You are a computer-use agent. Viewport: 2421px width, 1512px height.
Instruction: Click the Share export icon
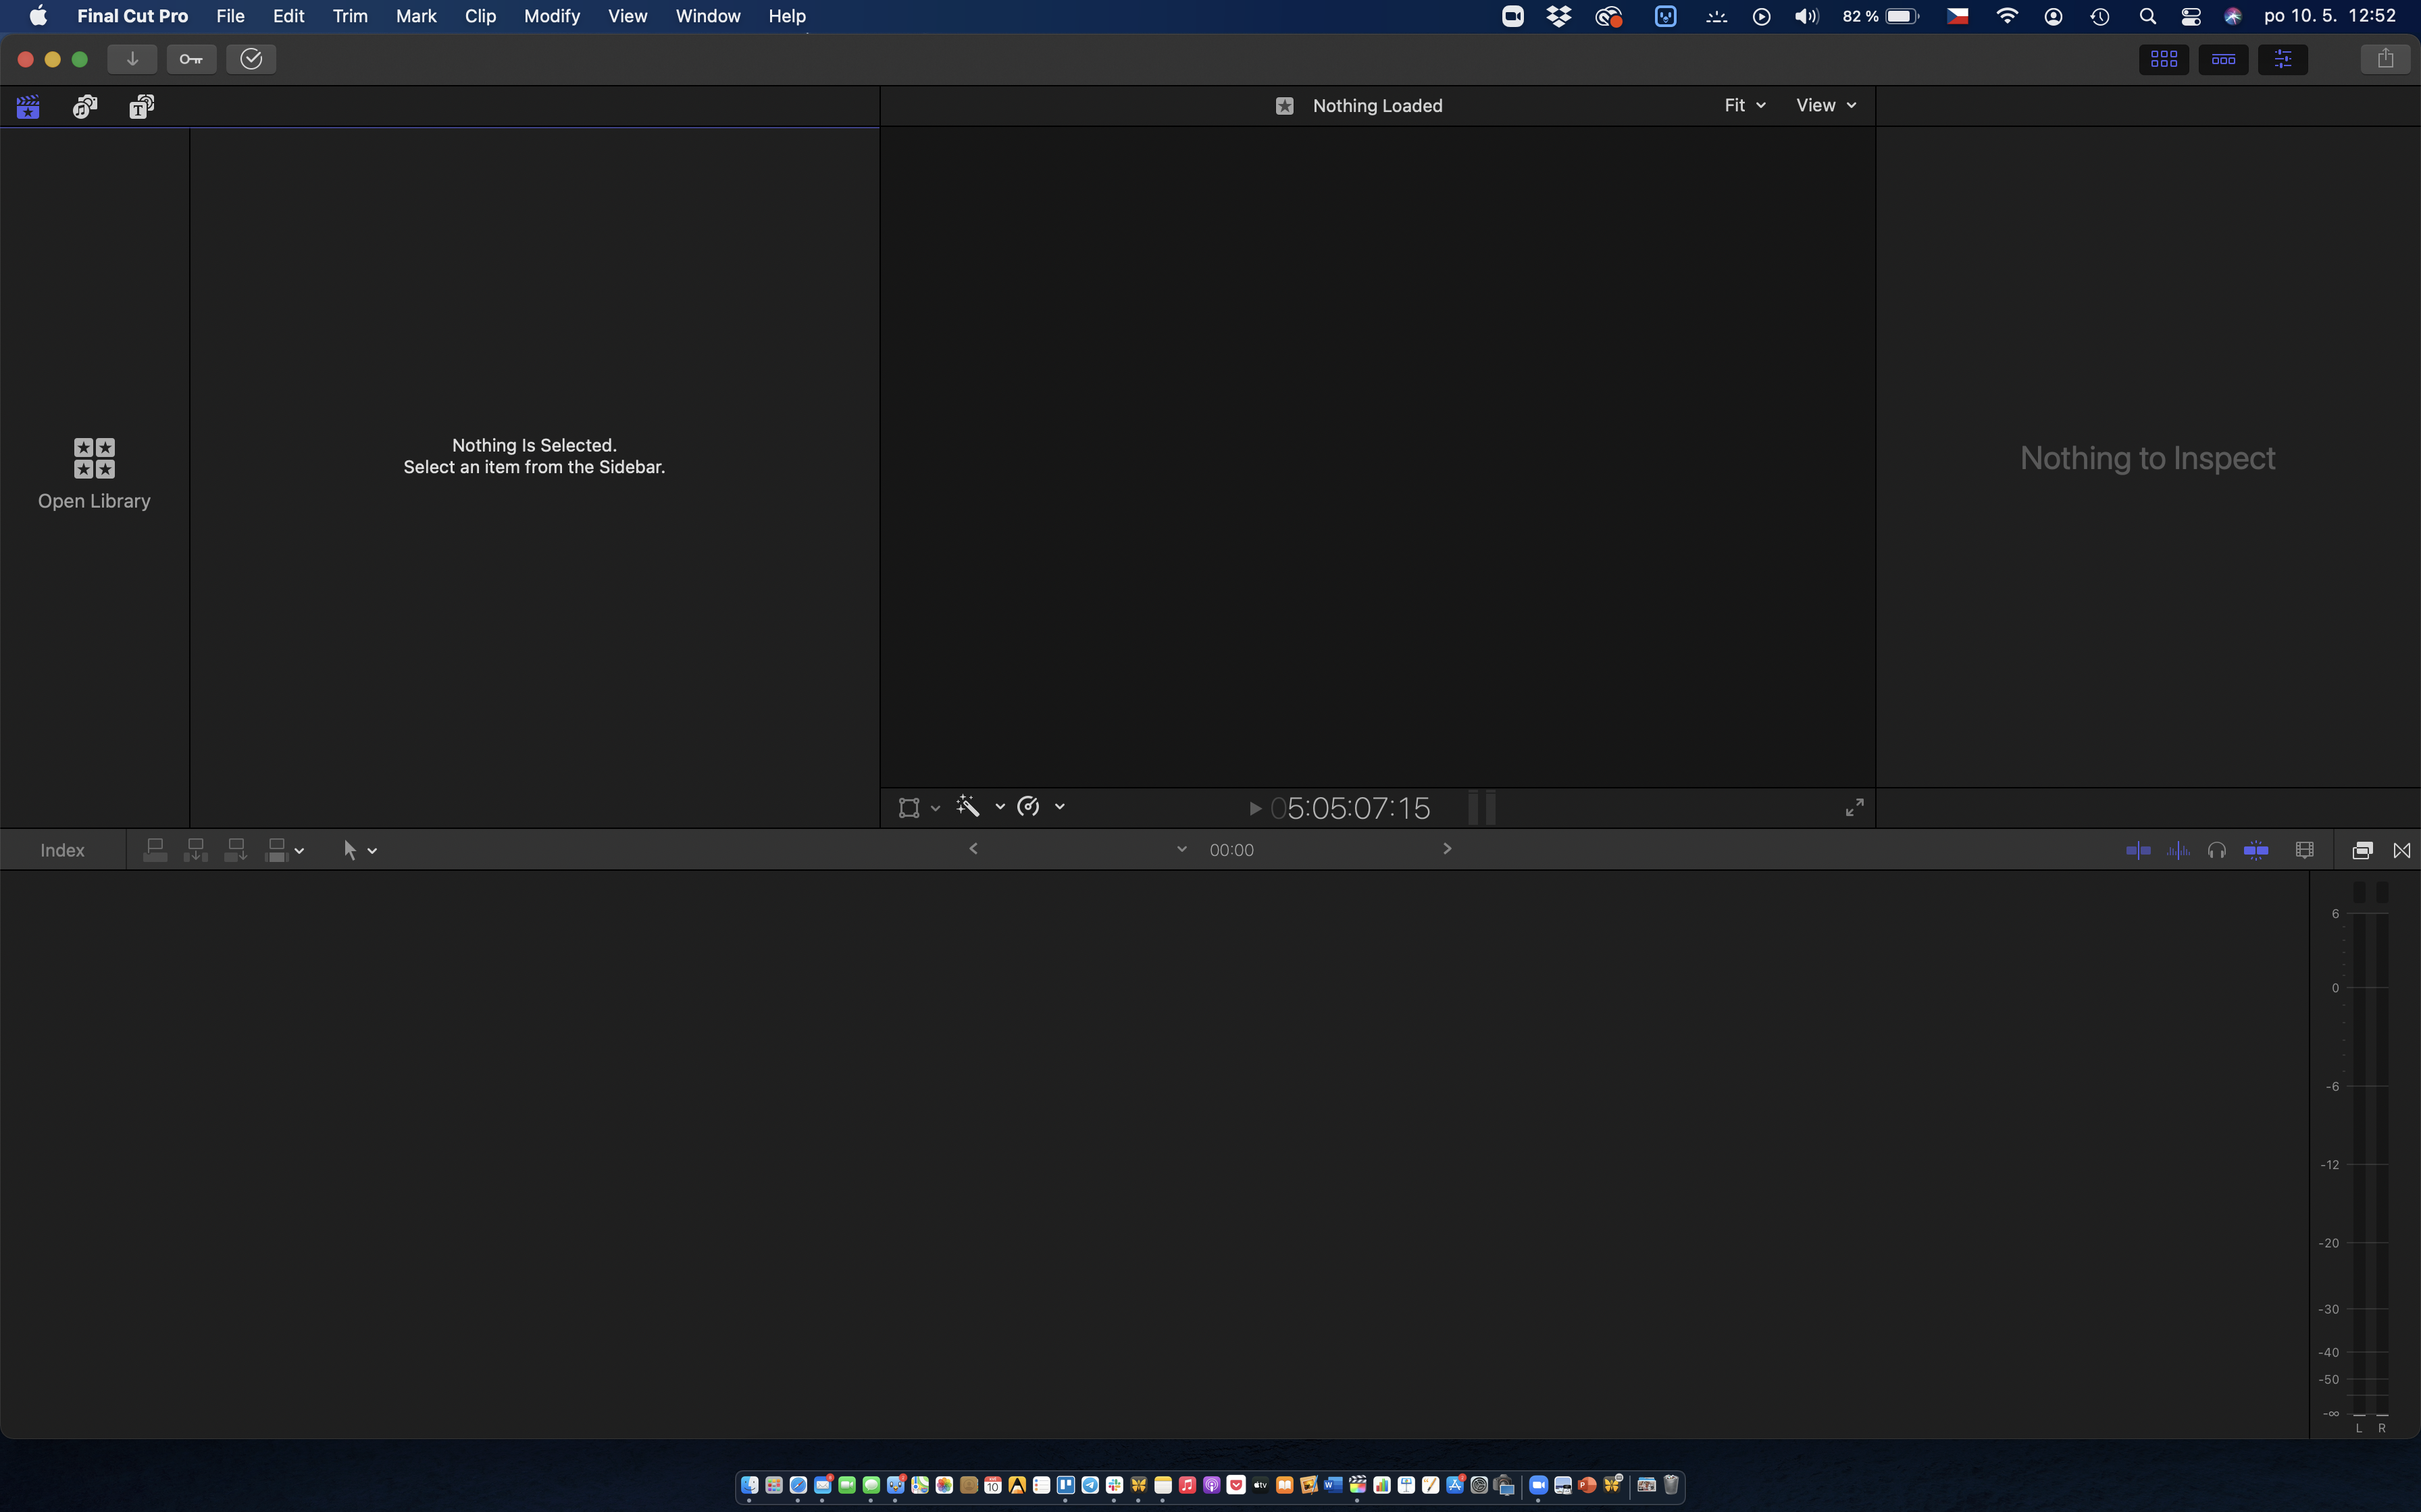[2385, 59]
